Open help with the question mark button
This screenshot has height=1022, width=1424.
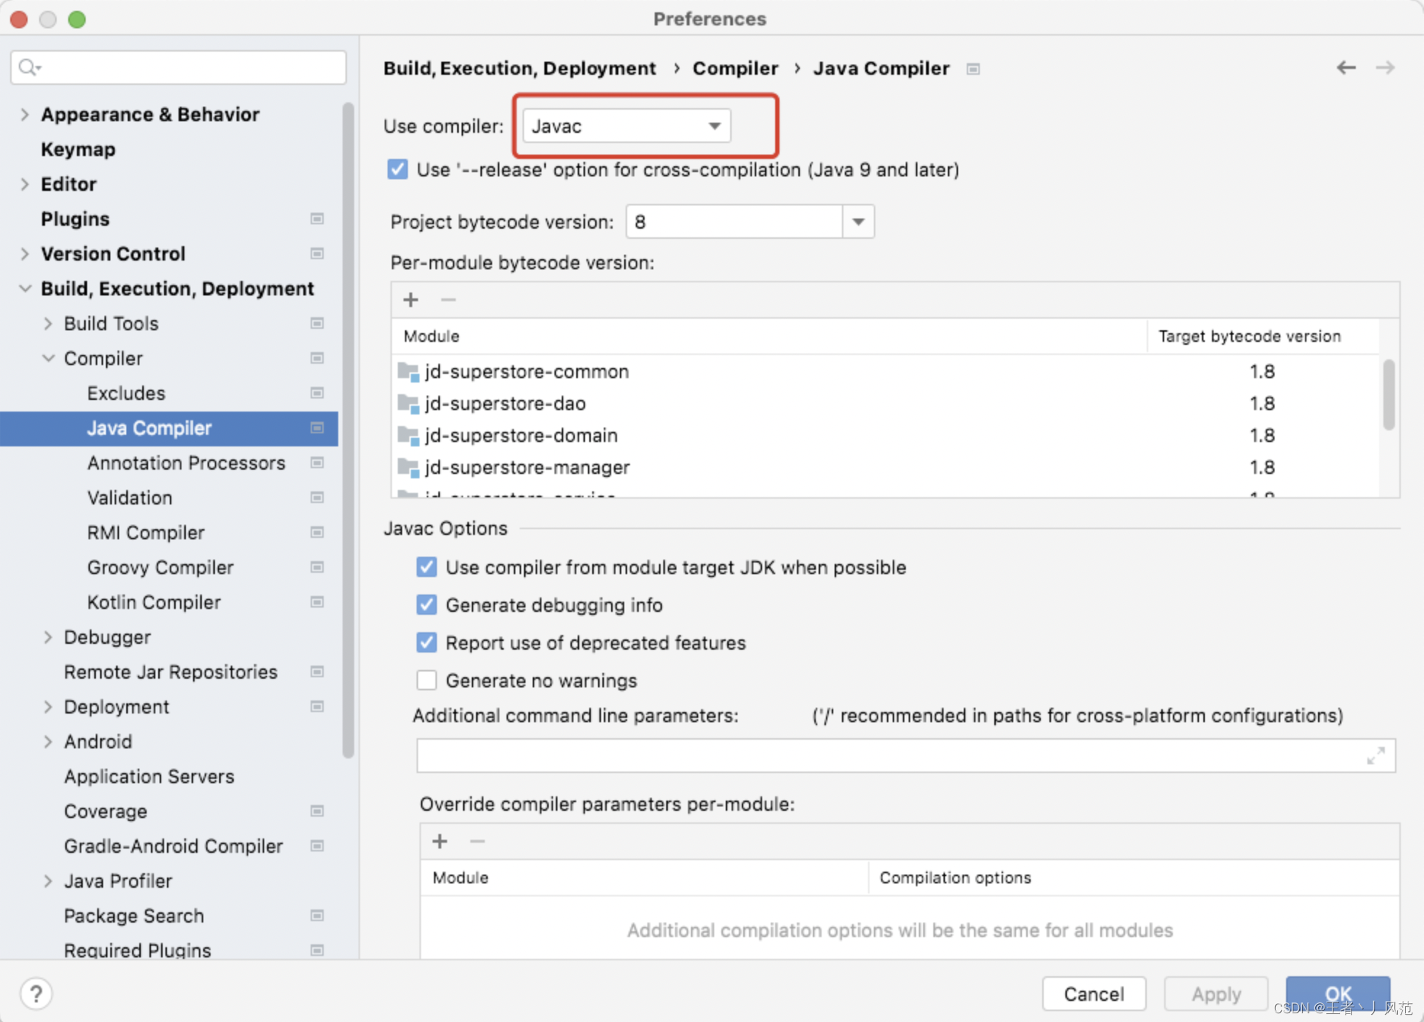click(36, 993)
